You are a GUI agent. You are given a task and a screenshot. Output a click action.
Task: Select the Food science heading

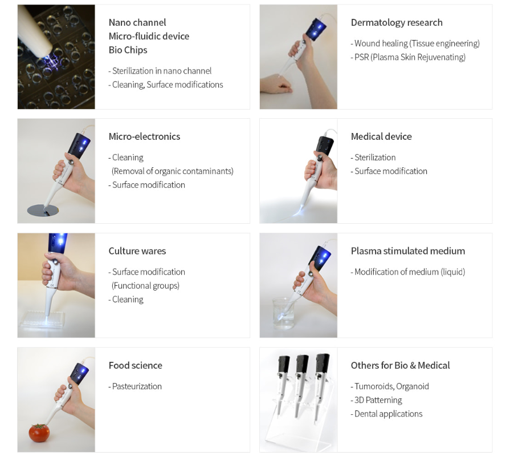(135, 365)
